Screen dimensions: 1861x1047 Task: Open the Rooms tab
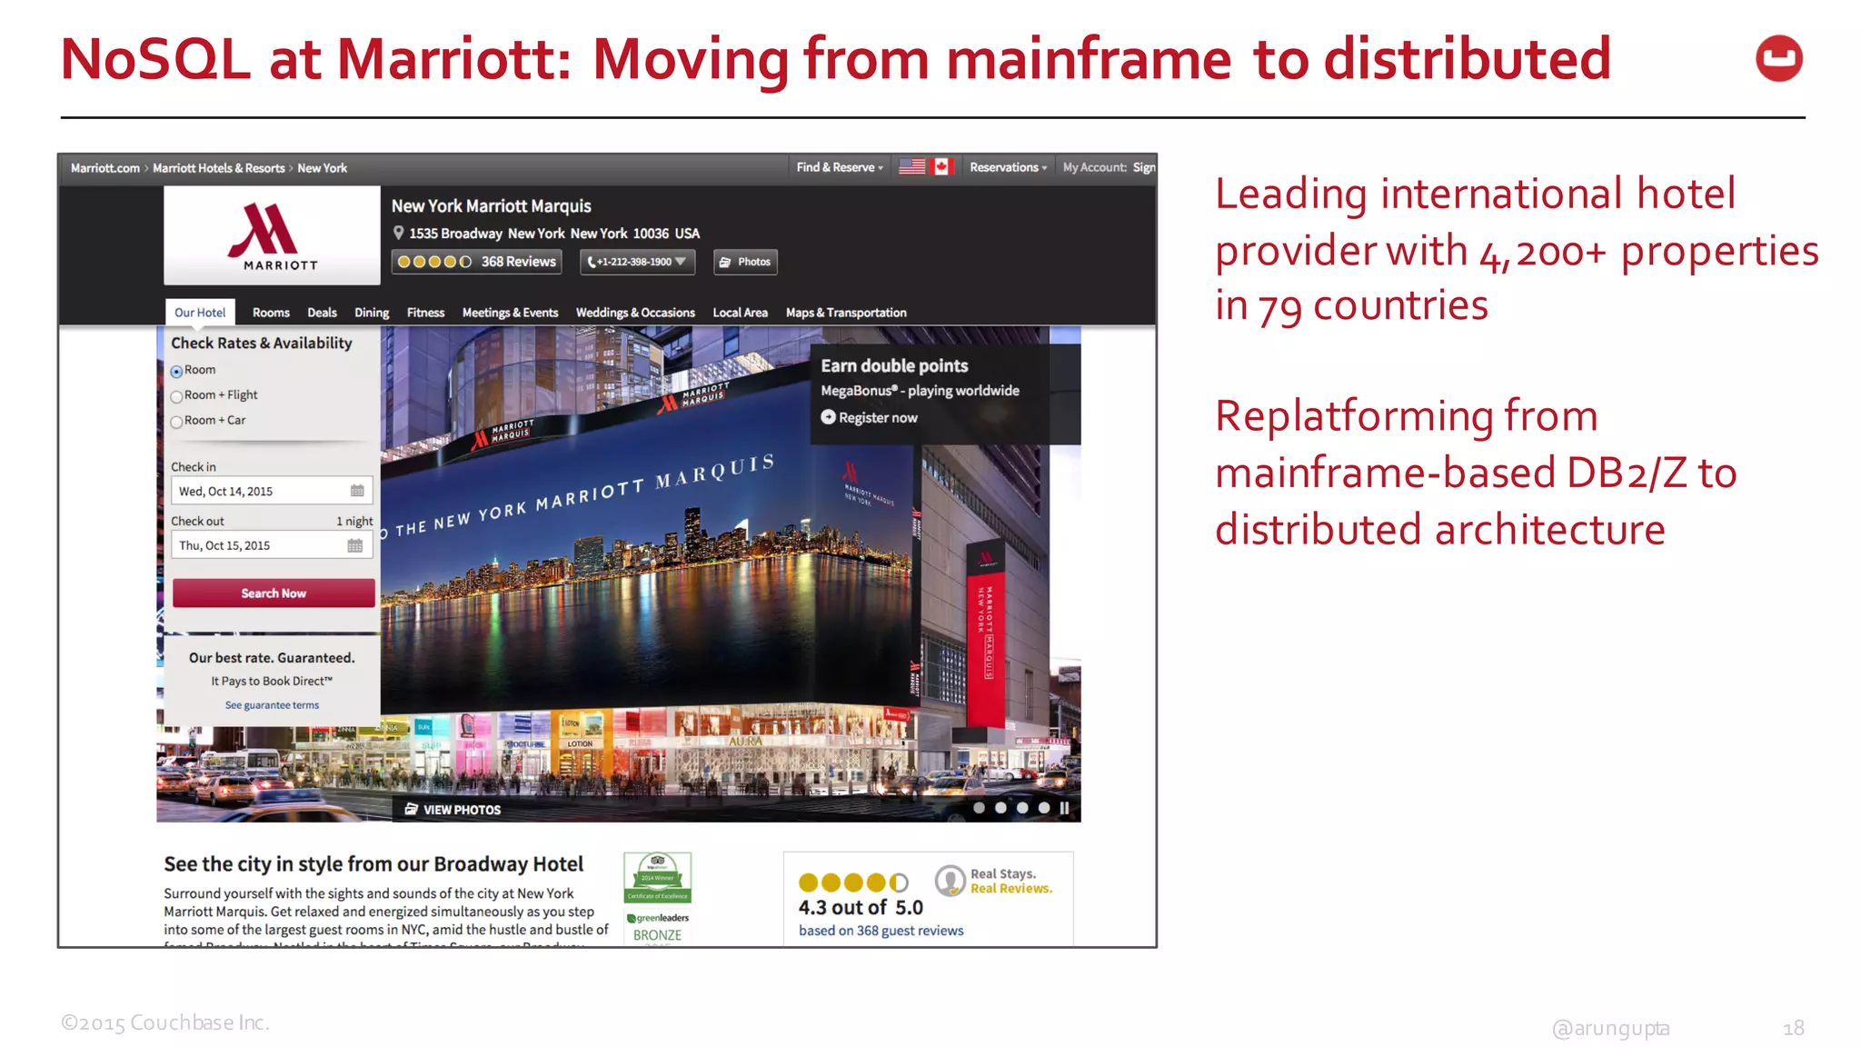(271, 313)
